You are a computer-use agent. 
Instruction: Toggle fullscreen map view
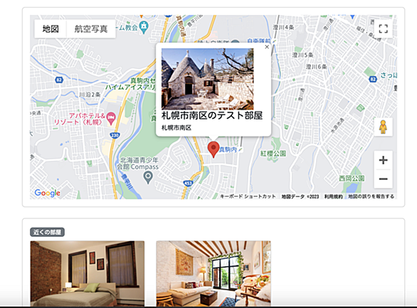pyautogui.click(x=384, y=28)
